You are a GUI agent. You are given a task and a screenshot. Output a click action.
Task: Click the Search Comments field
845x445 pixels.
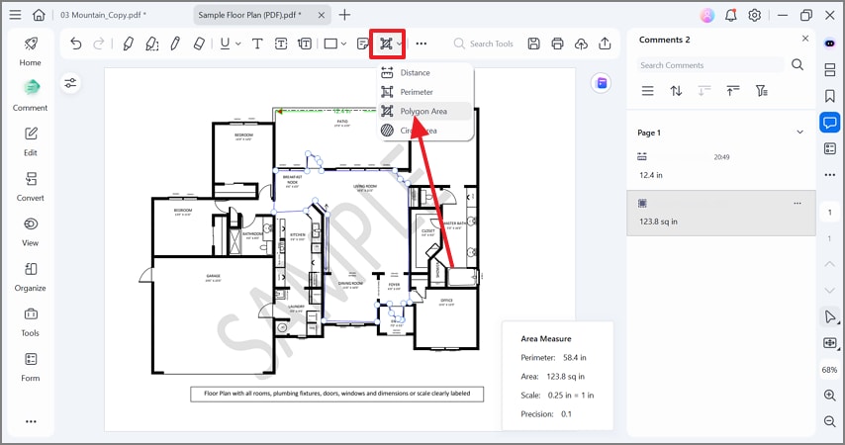tap(710, 65)
